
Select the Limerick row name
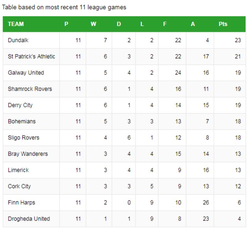click(18, 170)
